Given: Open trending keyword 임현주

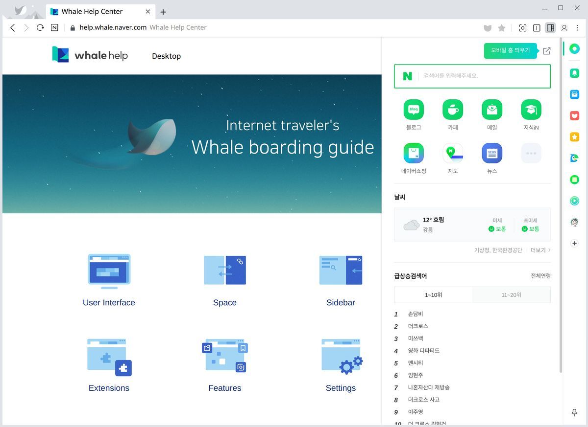Looking at the screenshot, I should pos(416,375).
